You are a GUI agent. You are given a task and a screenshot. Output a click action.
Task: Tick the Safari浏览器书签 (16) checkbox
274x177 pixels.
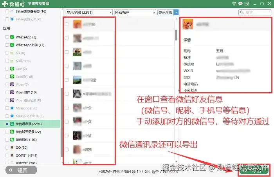[x=7, y=11]
